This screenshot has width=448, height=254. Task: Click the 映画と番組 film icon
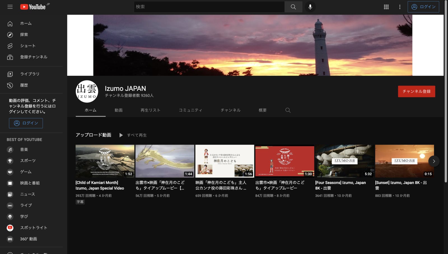[10, 183]
